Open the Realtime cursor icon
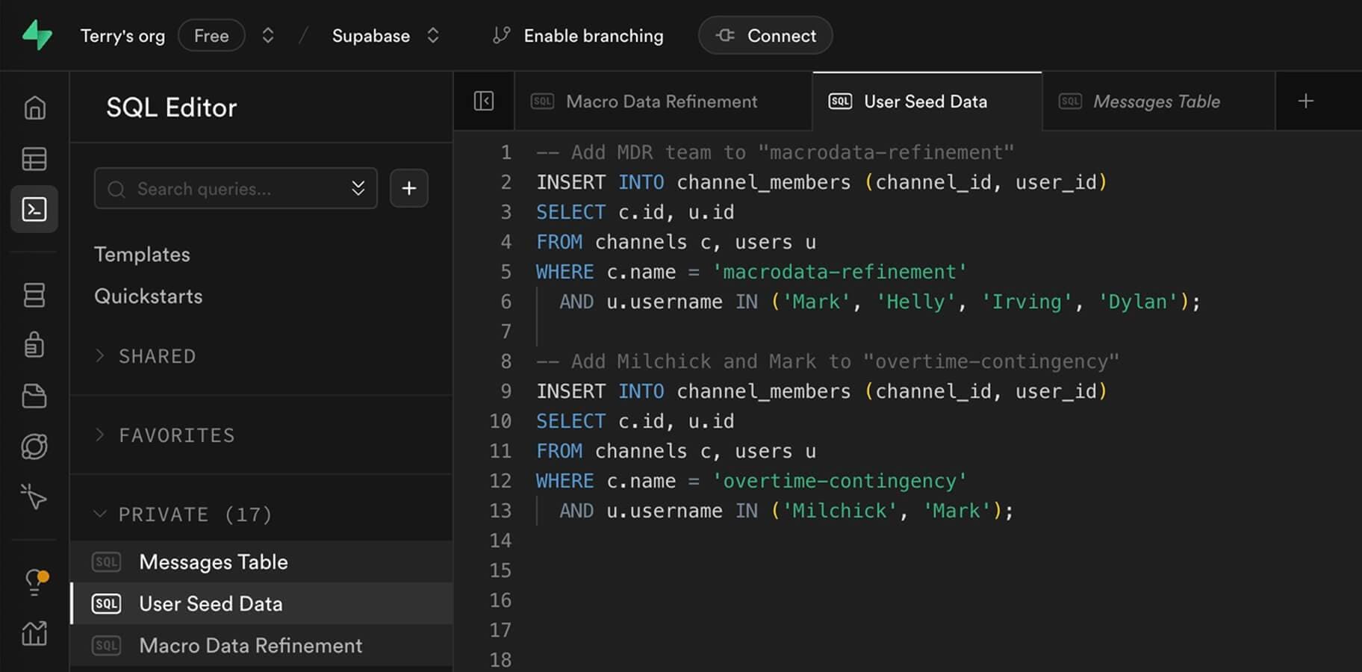The image size is (1362, 672). click(x=34, y=497)
